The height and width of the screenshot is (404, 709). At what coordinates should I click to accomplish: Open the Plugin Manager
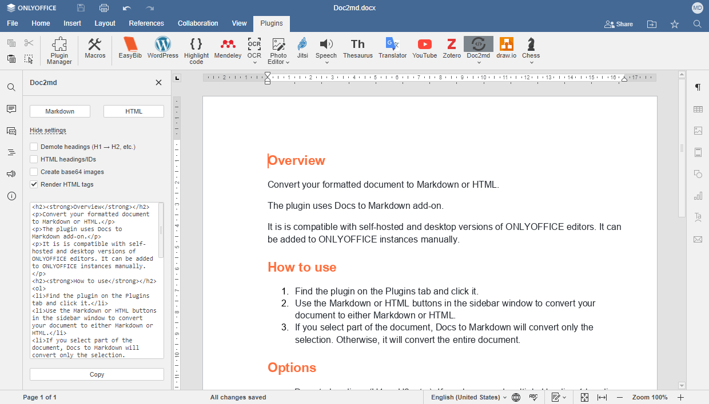[59, 51]
